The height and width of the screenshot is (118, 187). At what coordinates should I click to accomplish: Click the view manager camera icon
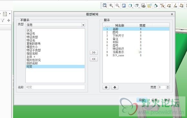143,5
